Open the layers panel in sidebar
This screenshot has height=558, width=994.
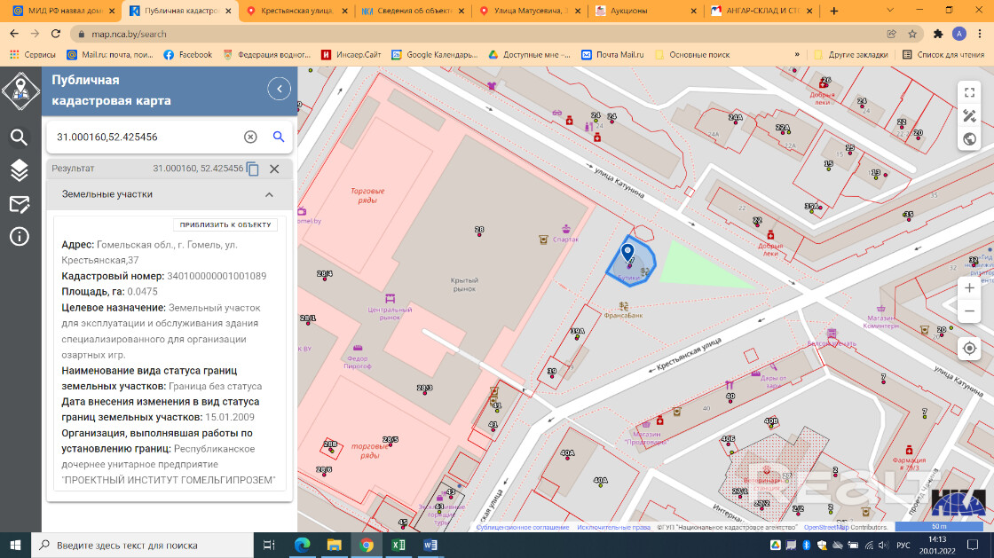[20, 170]
